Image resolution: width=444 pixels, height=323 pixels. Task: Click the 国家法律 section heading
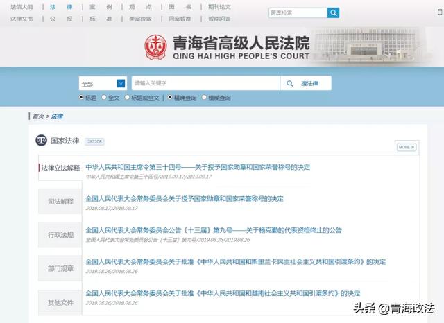65,141
